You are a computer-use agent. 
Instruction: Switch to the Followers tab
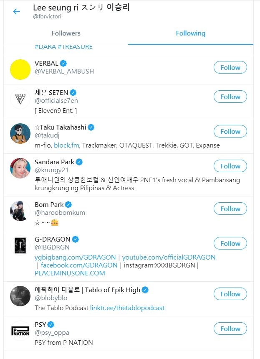66,33
